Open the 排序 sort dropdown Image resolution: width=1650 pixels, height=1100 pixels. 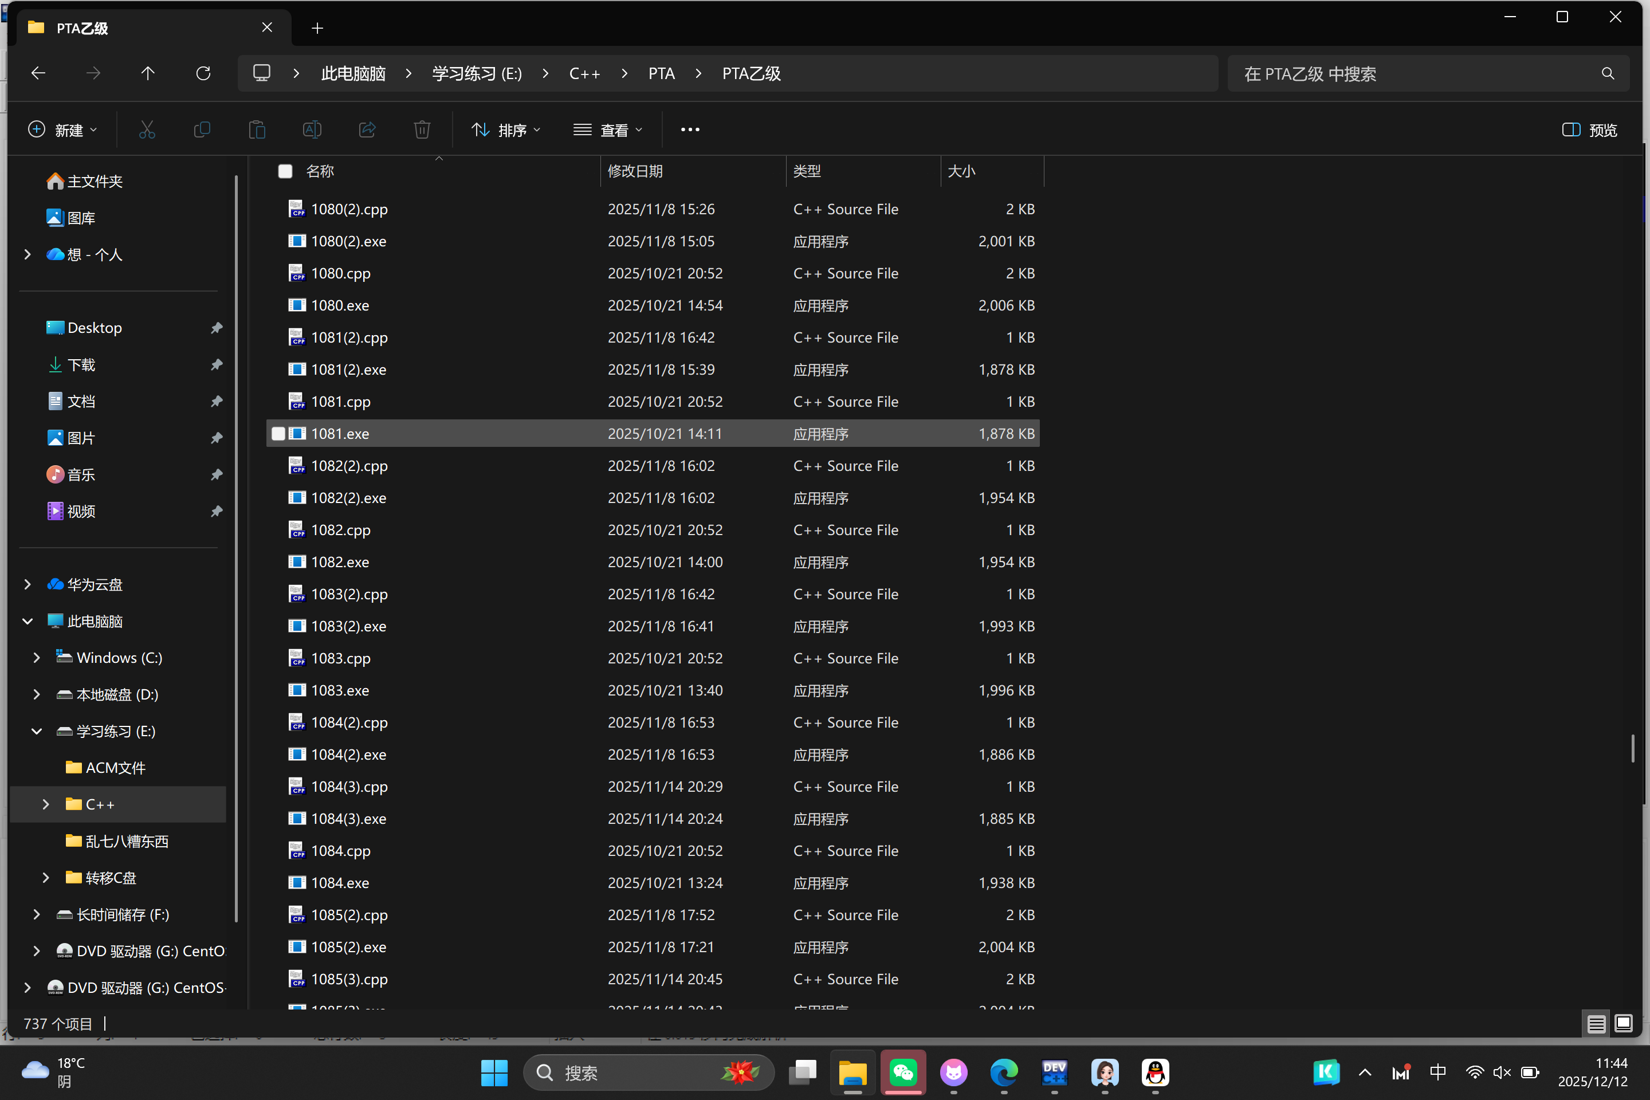(506, 130)
